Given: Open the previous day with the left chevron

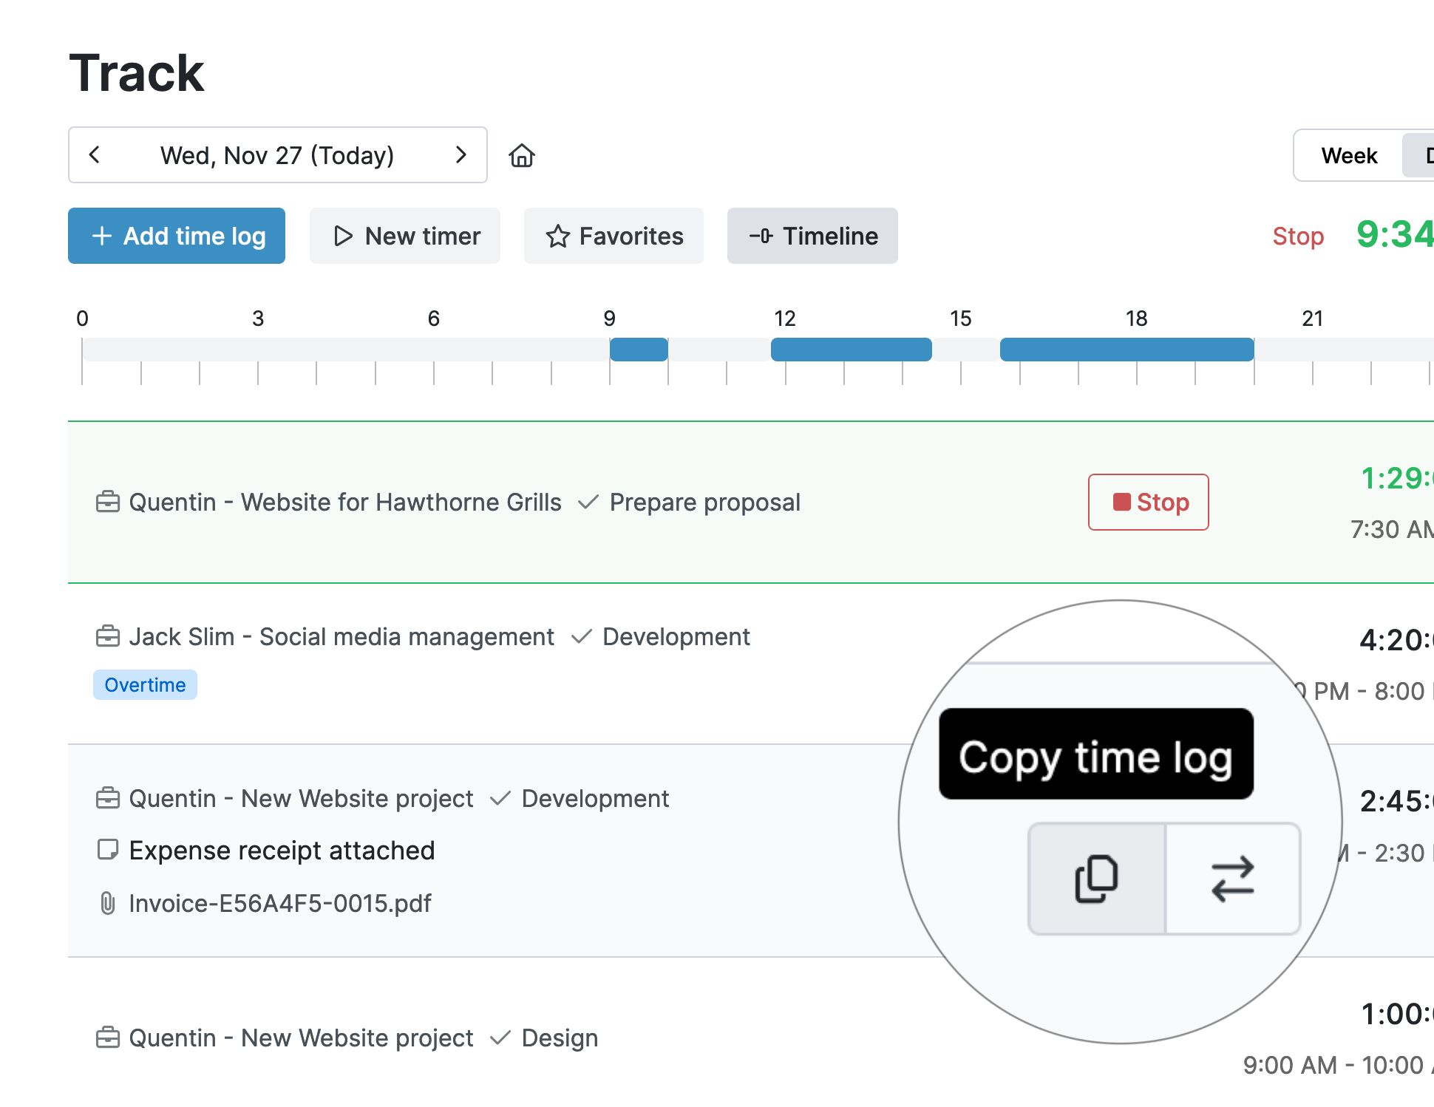Looking at the screenshot, I should coord(95,155).
